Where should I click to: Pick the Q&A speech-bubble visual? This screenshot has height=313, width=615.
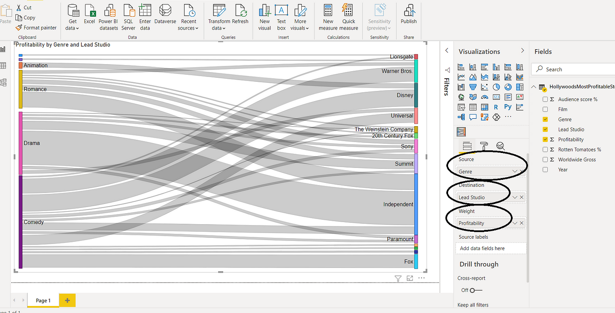tap(473, 117)
